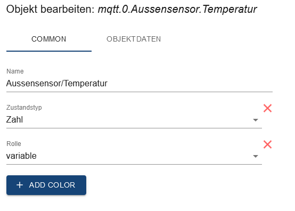Expand the Rolle dropdown arrow

tap(255, 156)
